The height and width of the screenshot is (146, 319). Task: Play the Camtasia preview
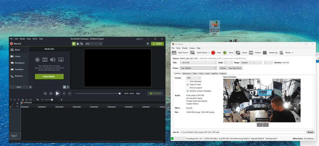57,93
